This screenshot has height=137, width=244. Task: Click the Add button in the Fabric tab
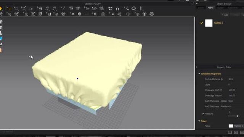click(x=225, y=15)
